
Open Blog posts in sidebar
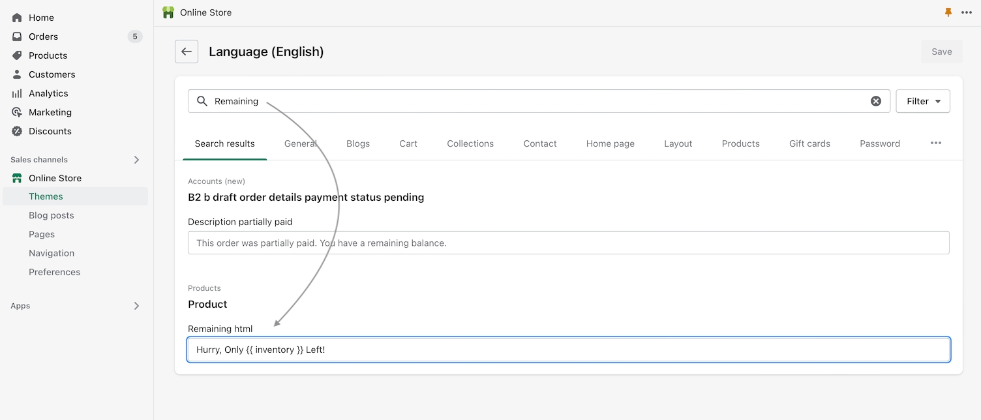[x=52, y=215]
